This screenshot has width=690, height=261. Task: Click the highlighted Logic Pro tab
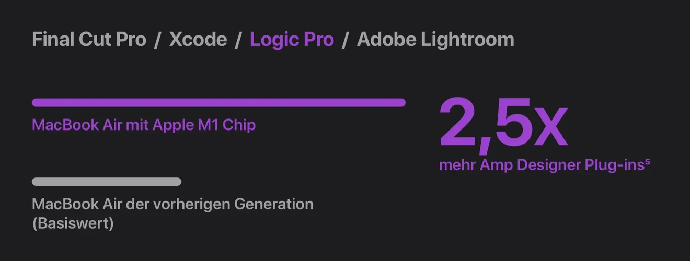pyautogui.click(x=292, y=40)
